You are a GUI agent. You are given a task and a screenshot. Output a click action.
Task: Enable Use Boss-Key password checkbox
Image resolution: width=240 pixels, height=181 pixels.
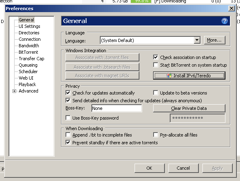pos(68,118)
